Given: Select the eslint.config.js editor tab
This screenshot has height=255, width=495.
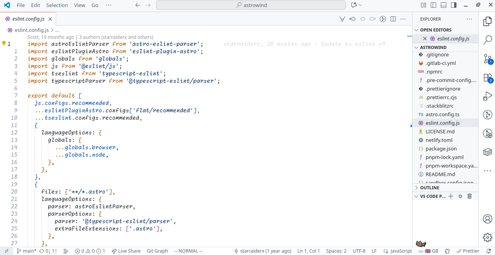Looking at the screenshot, I should point(28,19).
